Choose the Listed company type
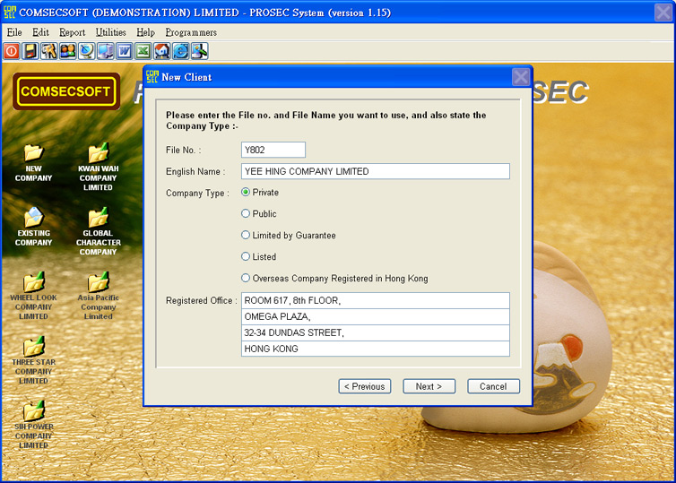This screenshot has height=483, width=676. pyautogui.click(x=247, y=257)
